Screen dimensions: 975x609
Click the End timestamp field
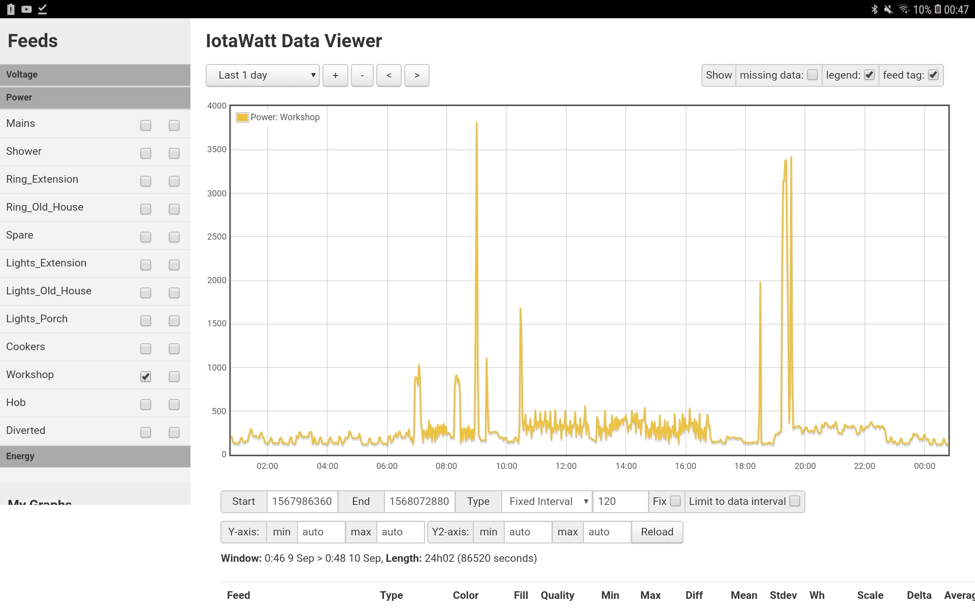click(x=419, y=501)
